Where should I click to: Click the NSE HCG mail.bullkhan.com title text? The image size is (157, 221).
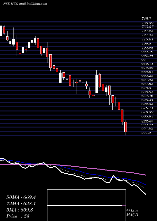tap(25, 4)
